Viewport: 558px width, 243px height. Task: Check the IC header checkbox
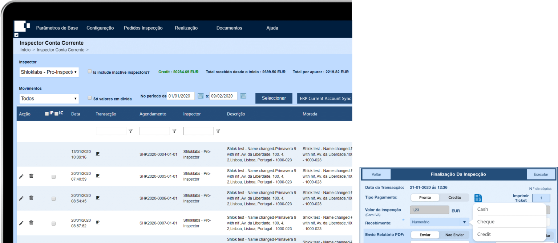click(56, 114)
